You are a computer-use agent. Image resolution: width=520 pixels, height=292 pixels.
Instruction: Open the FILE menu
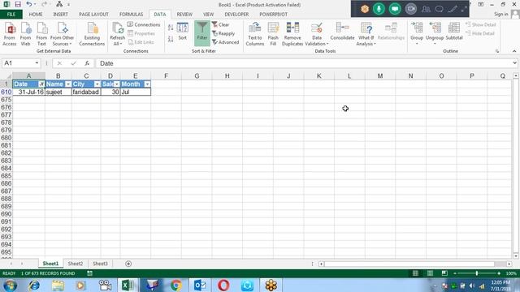[x=11, y=15]
